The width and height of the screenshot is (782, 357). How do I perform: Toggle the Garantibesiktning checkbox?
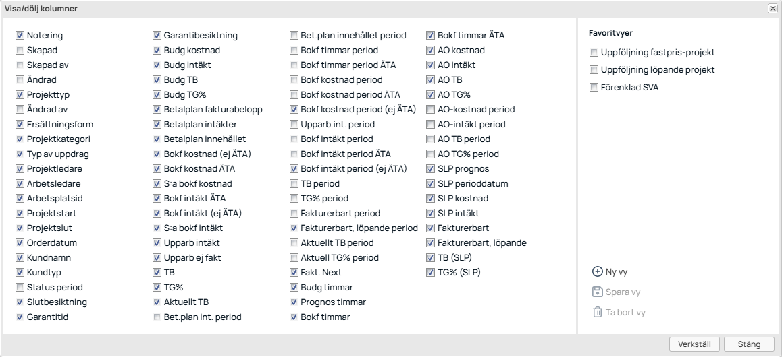[x=157, y=36]
